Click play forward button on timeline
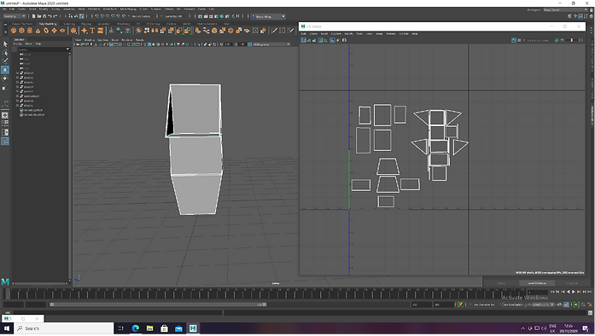The height and width of the screenshot is (336, 595). coord(574,292)
